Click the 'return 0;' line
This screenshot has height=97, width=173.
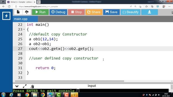(45, 68)
